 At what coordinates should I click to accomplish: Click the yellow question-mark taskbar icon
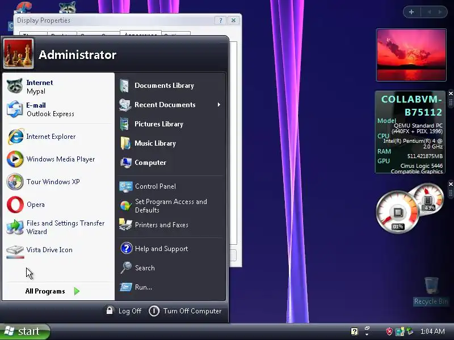pyautogui.click(x=354, y=331)
